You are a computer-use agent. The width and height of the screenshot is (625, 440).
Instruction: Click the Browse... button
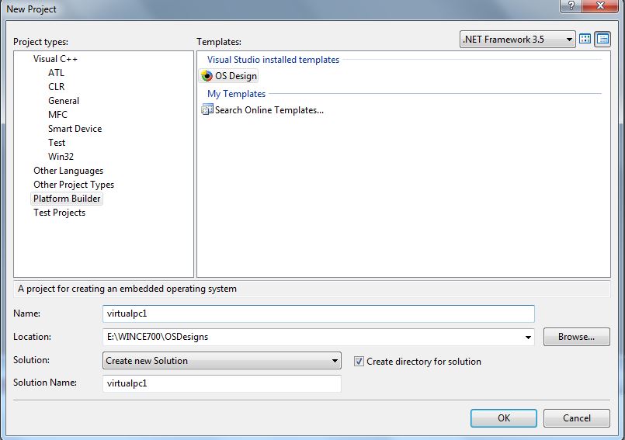tap(576, 337)
